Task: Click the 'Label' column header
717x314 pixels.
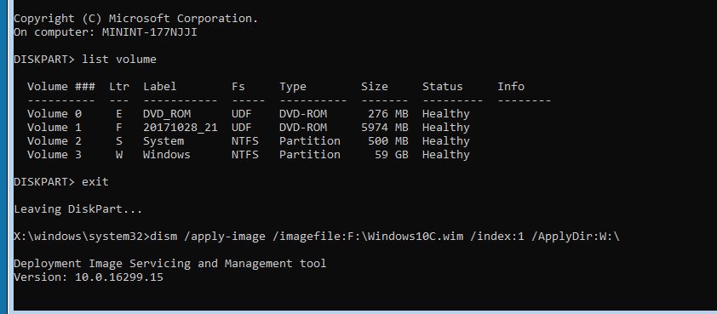Action: (x=159, y=87)
